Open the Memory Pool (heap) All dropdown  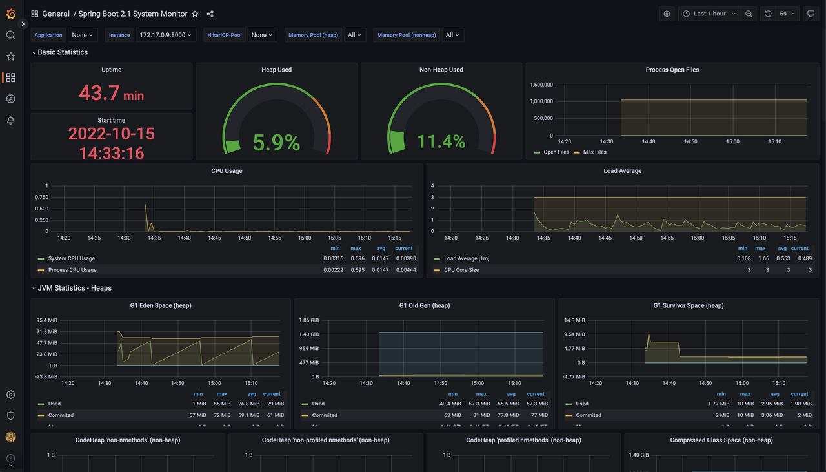[x=354, y=35]
